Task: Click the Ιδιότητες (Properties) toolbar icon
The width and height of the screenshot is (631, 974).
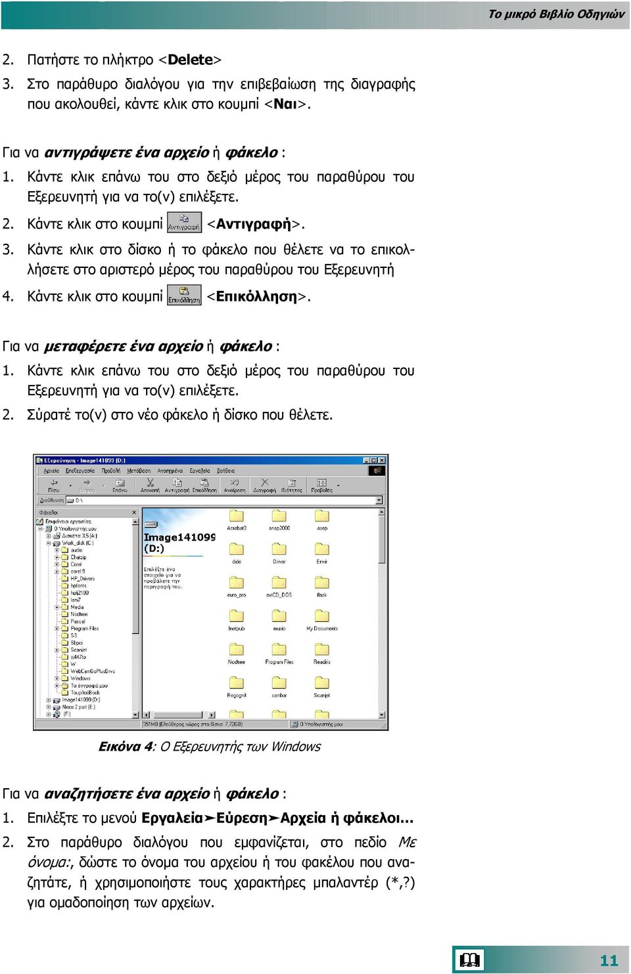Action: tap(292, 483)
